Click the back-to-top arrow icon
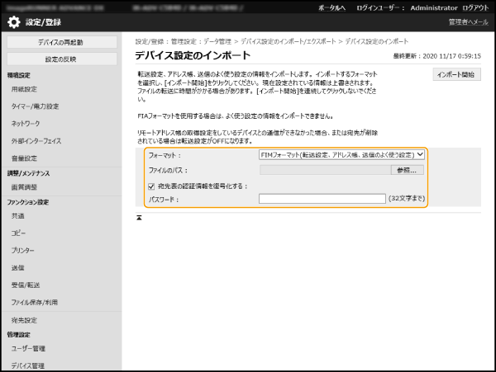496x372 pixels. tap(140, 217)
